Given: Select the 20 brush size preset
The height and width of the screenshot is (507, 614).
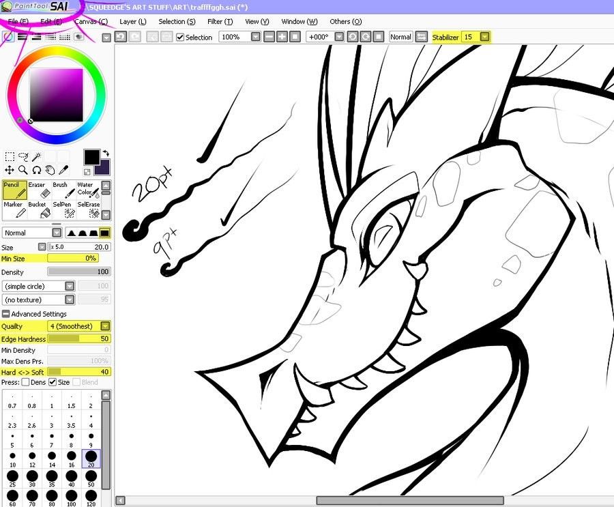Looking at the screenshot, I should pyautogui.click(x=91, y=458).
